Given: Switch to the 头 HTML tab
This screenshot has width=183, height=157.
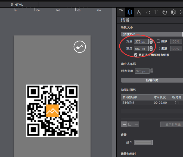Looking at the screenshot, I should pos(17,5).
